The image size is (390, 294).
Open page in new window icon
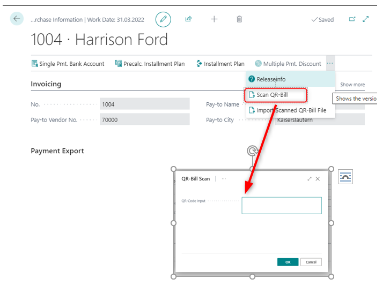click(352, 19)
